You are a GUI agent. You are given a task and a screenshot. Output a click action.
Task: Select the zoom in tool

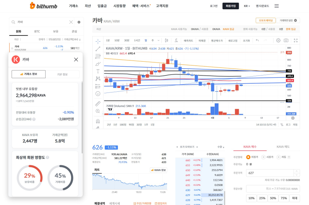[x=98, y=111]
